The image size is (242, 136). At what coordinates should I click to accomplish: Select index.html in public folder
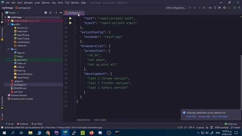click(22, 31)
